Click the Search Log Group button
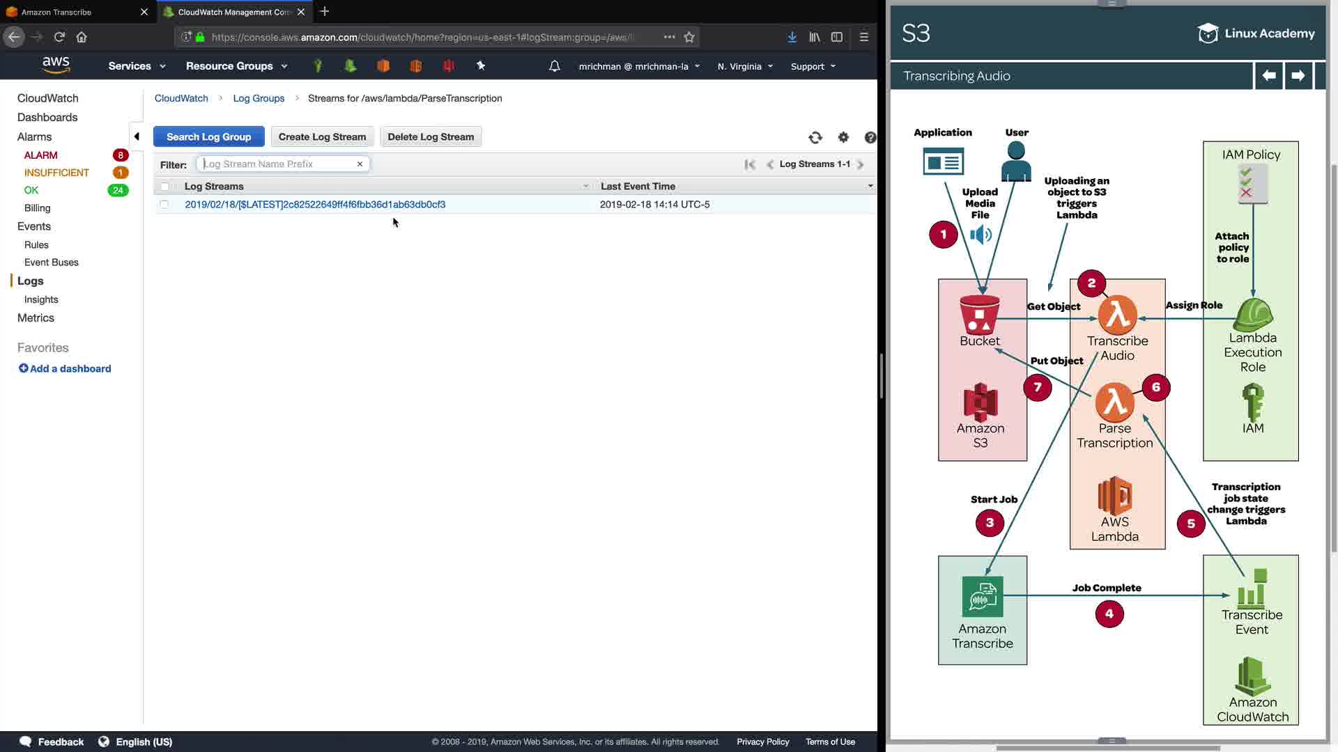1338x752 pixels. coord(208,136)
